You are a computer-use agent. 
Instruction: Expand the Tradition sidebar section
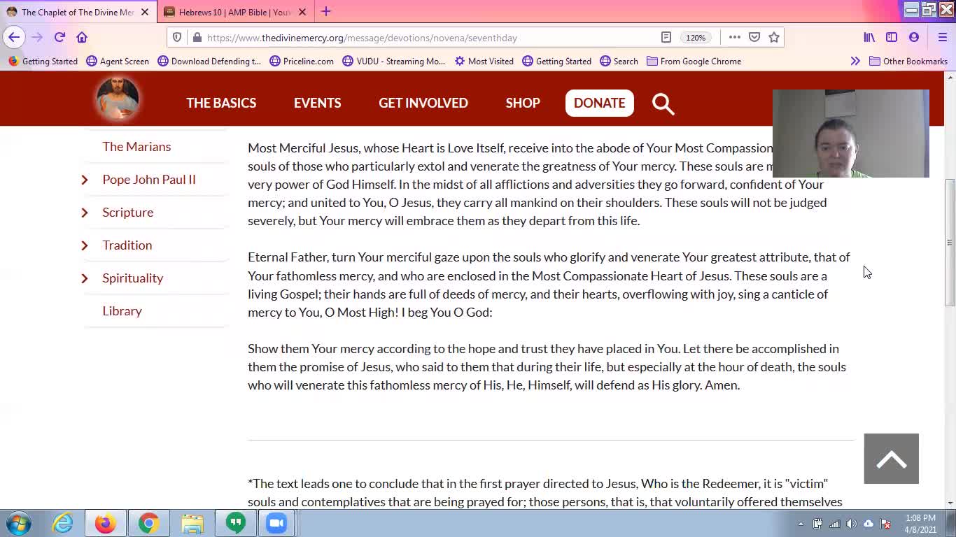coord(85,245)
